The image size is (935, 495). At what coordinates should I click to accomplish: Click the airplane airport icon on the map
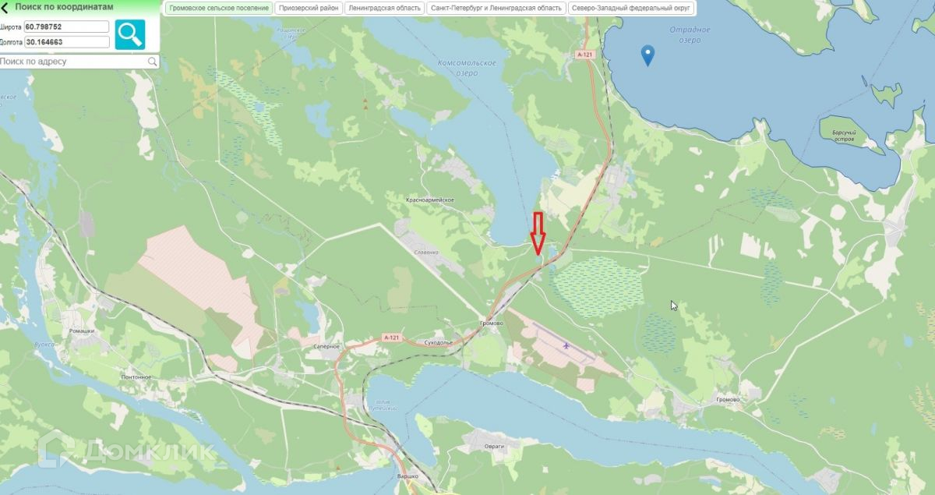coord(566,345)
